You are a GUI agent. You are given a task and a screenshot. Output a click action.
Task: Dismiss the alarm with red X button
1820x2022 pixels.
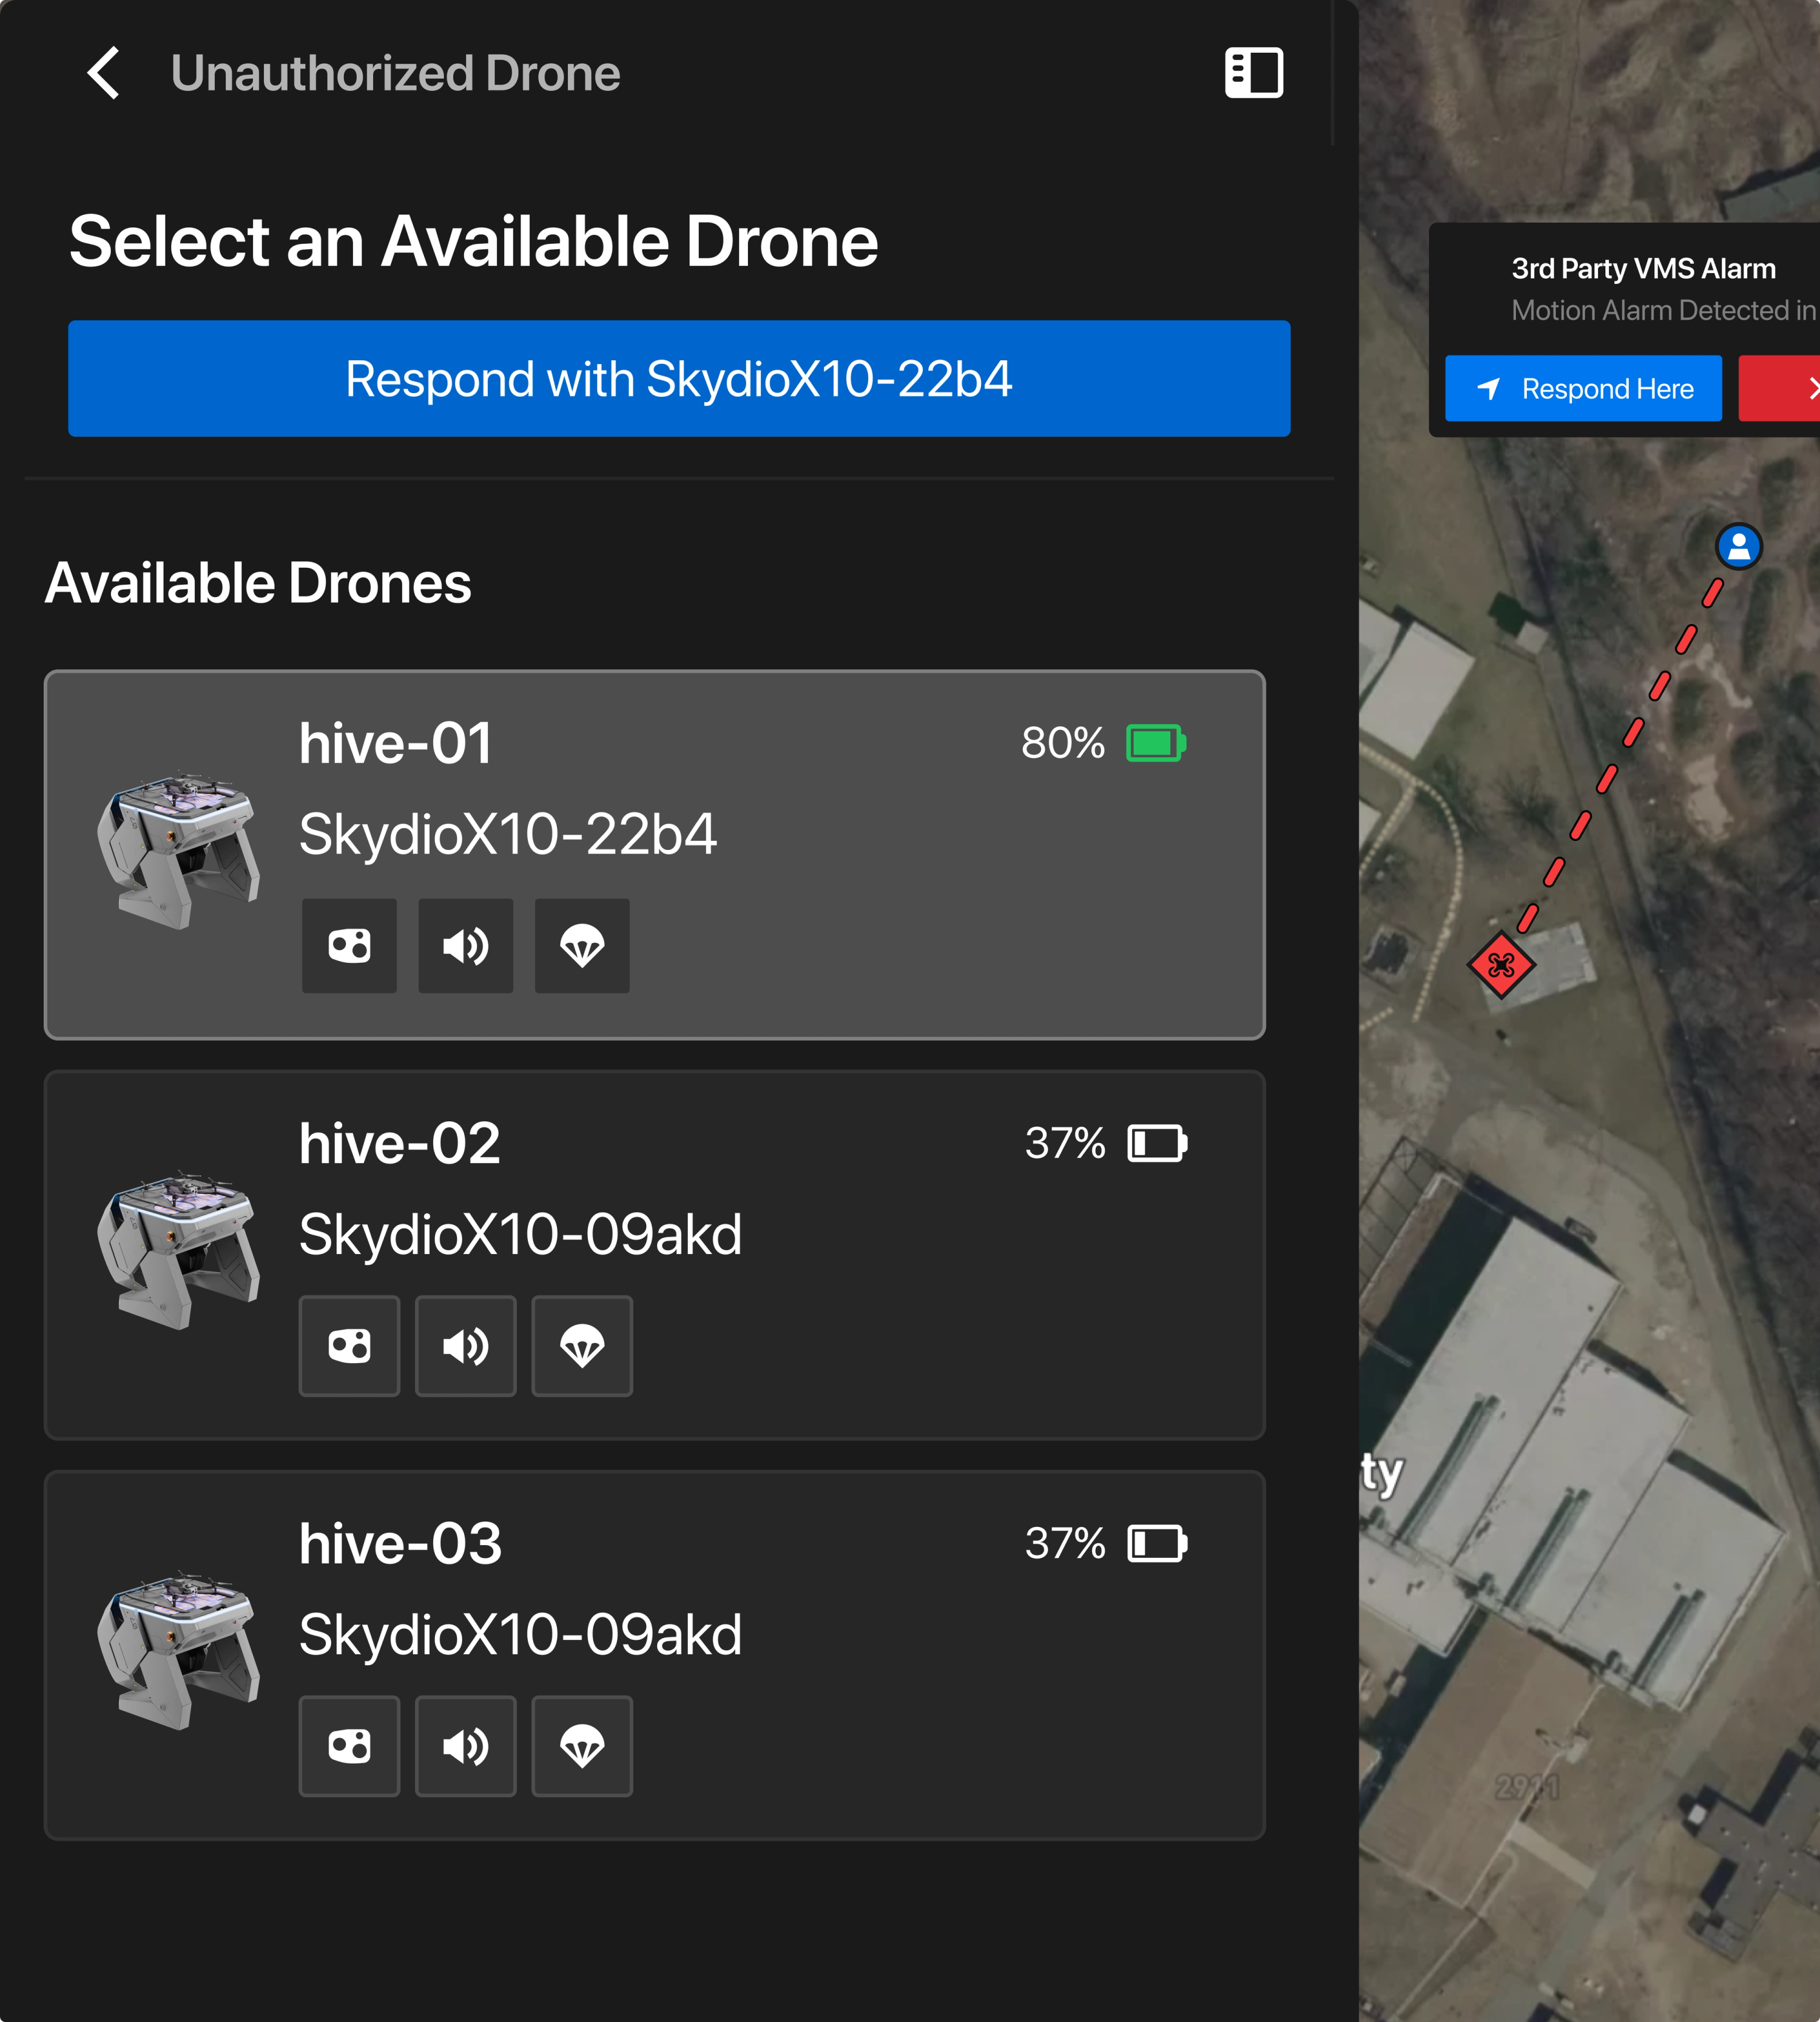tap(1780, 388)
